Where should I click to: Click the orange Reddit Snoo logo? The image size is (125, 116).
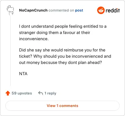click(x=101, y=10)
